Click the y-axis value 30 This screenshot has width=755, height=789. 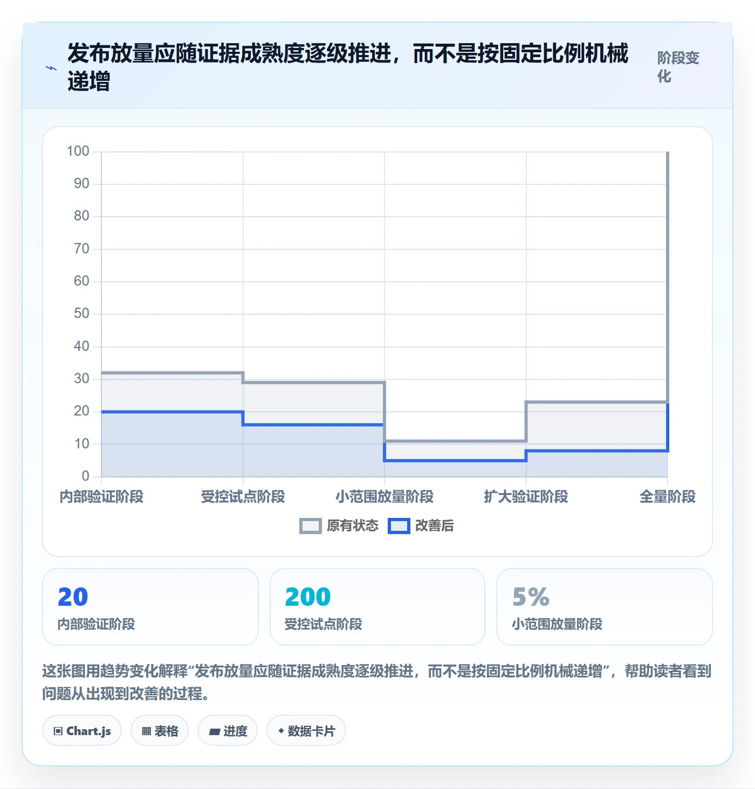coord(81,378)
